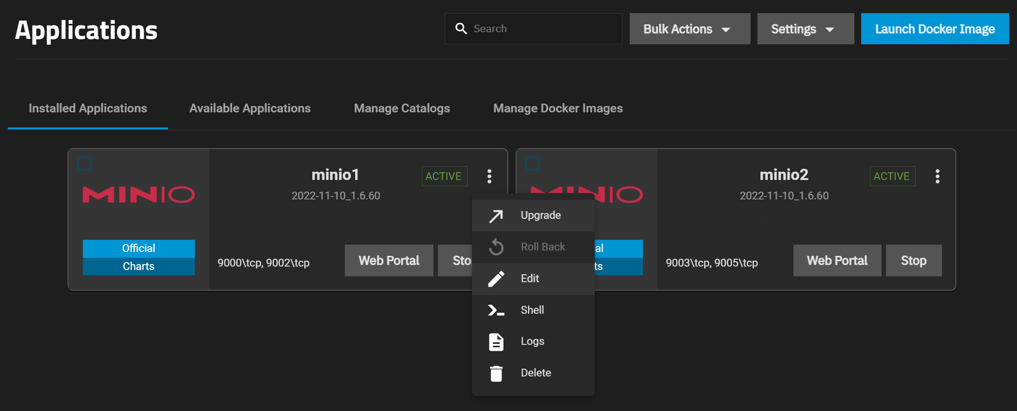The height and width of the screenshot is (411, 1017).
Task: Choose Shell from the context menu
Action: (x=533, y=310)
